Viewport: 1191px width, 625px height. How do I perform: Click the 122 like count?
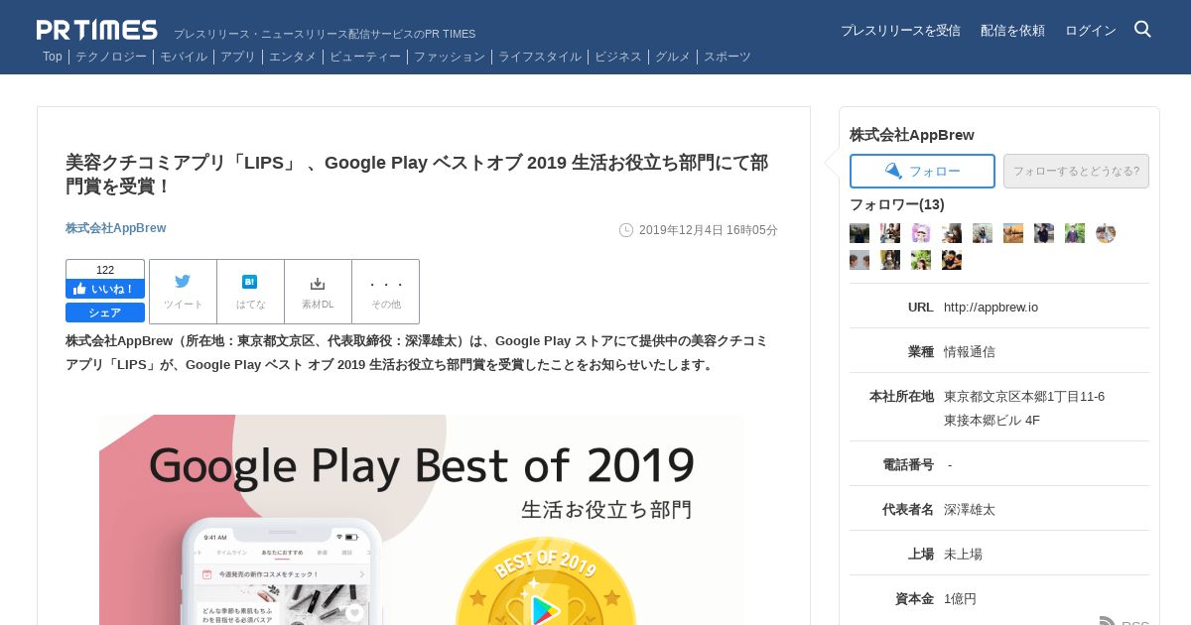pyautogui.click(x=105, y=270)
